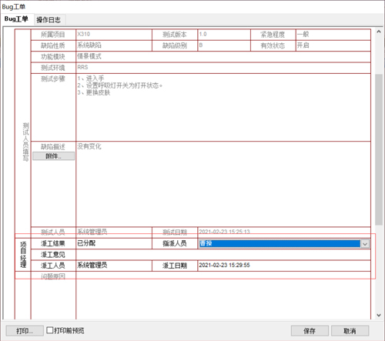Click the vertical scrollbar thumb
Screen dimensions: 385x341
click(x=379, y=150)
